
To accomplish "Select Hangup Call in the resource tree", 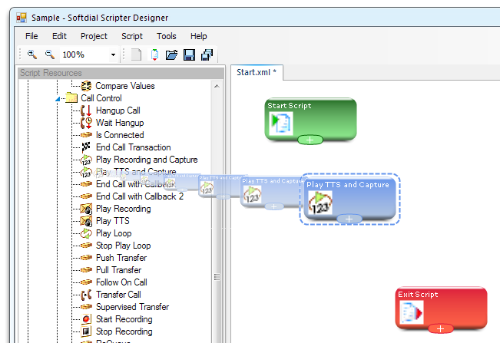I will pos(118,110).
